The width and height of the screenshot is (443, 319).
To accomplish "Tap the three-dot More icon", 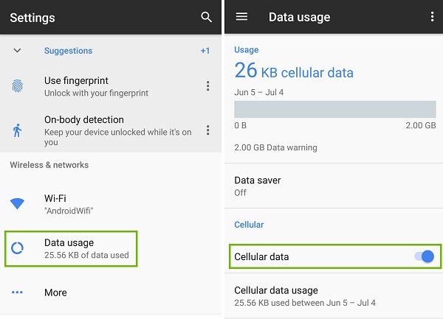I will pyautogui.click(x=17, y=292).
